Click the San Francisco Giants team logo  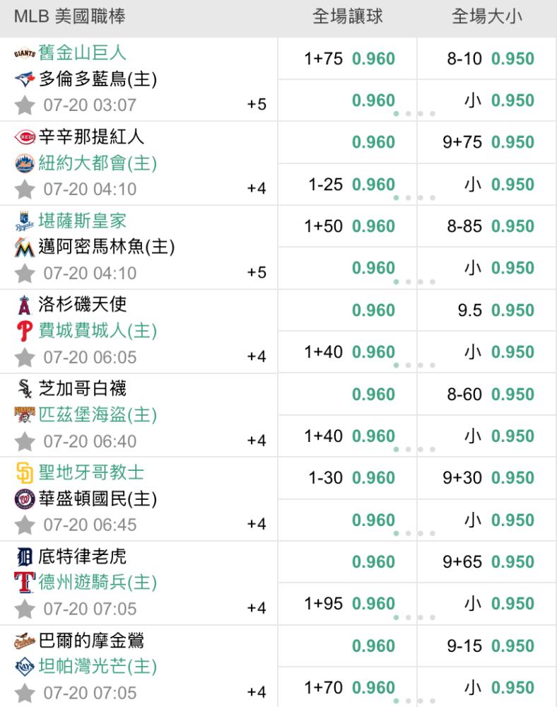click(25, 54)
